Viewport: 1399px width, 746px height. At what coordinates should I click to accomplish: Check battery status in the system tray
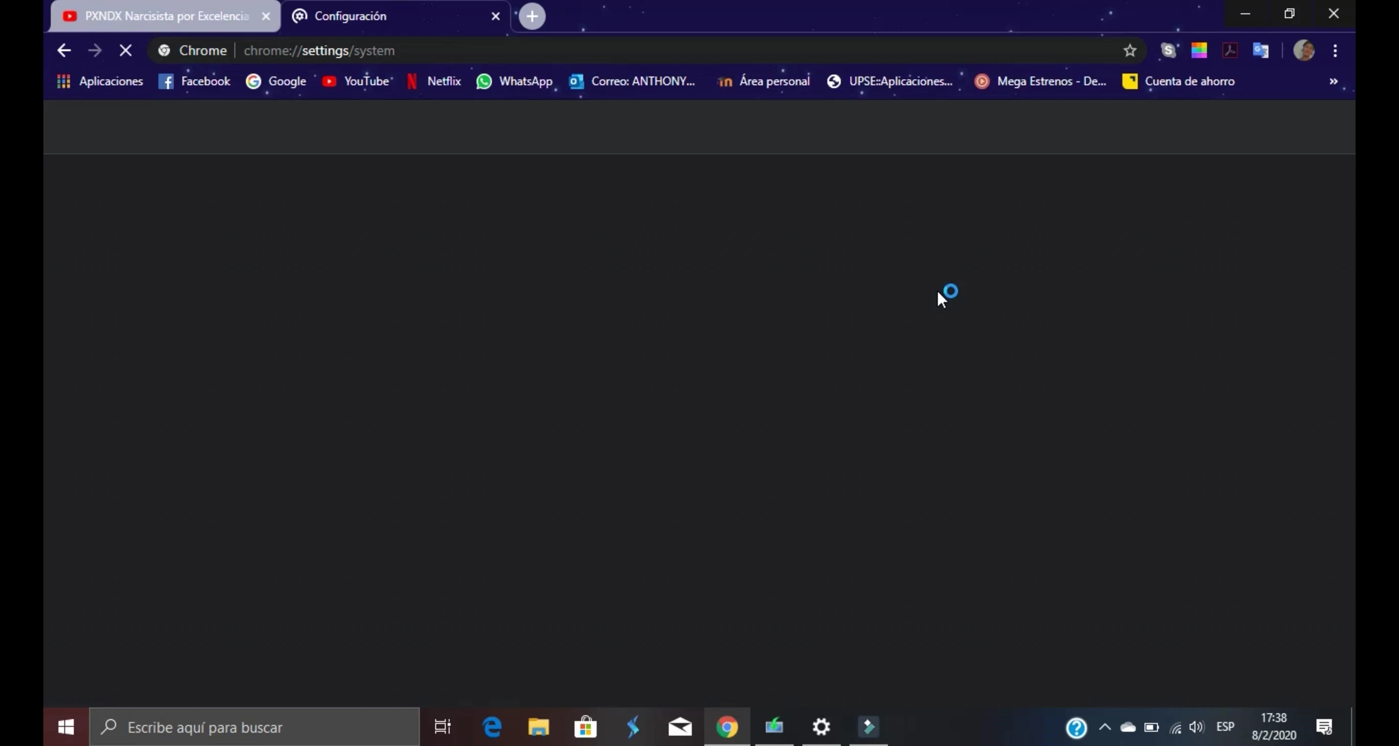tap(1151, 727)
